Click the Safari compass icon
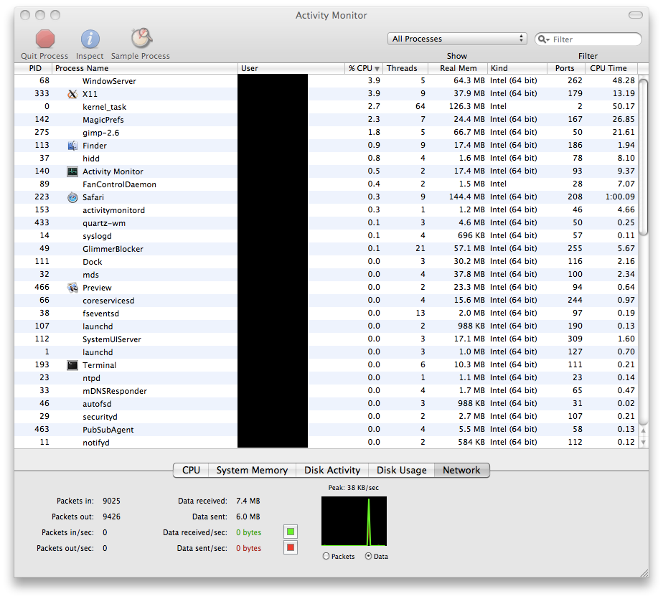663x599 pixels. click(72, 197)
